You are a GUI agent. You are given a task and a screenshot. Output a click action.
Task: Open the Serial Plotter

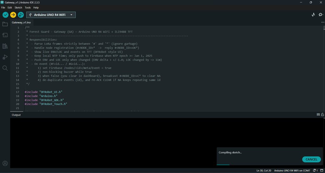313,15
